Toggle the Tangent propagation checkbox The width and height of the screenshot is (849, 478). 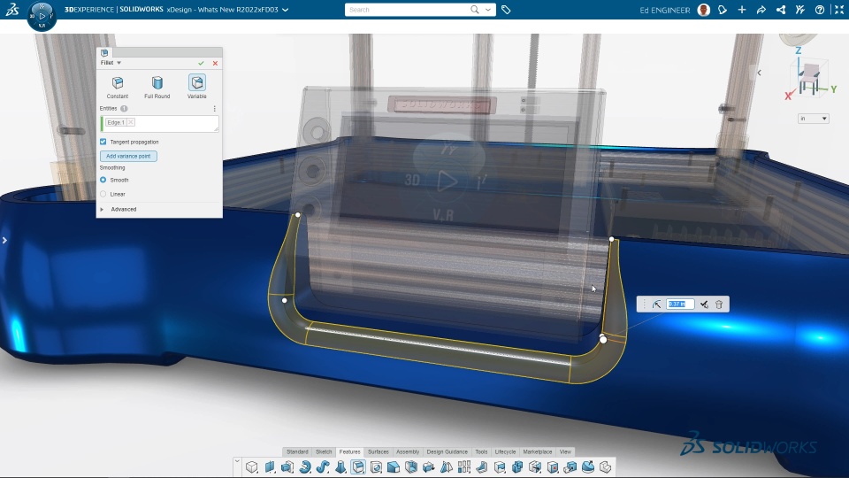(x=103, y=142)
